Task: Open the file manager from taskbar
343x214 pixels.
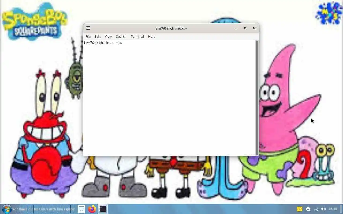Action: [81, 209]
